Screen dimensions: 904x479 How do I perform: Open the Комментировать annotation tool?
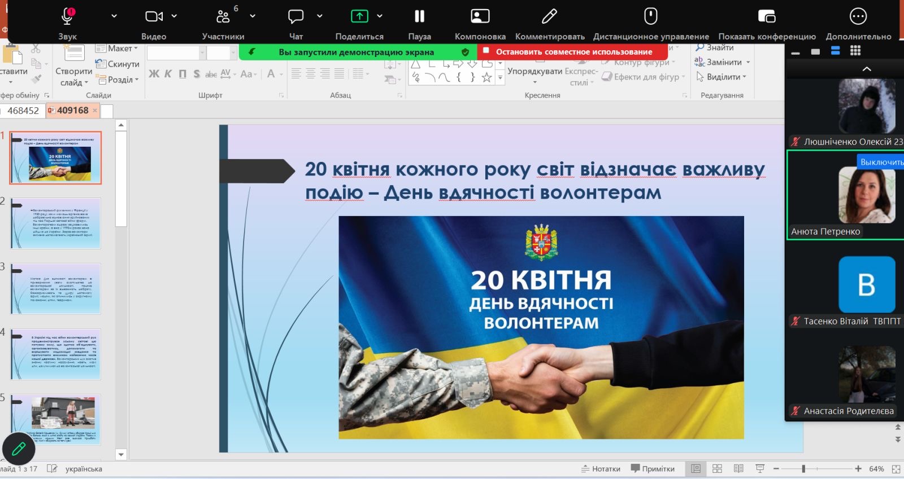click(x=549, y=16)
